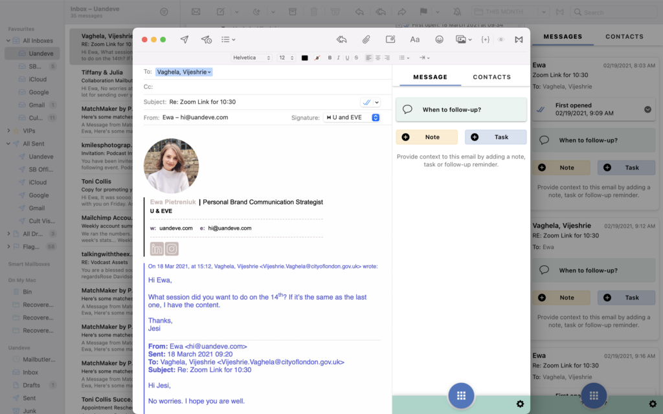Open the emoji picker smiley icon
Viewport: 663px width, 414px height.
tap(440, 39)
